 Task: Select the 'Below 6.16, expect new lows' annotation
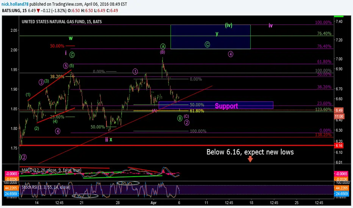click(250, 152)
